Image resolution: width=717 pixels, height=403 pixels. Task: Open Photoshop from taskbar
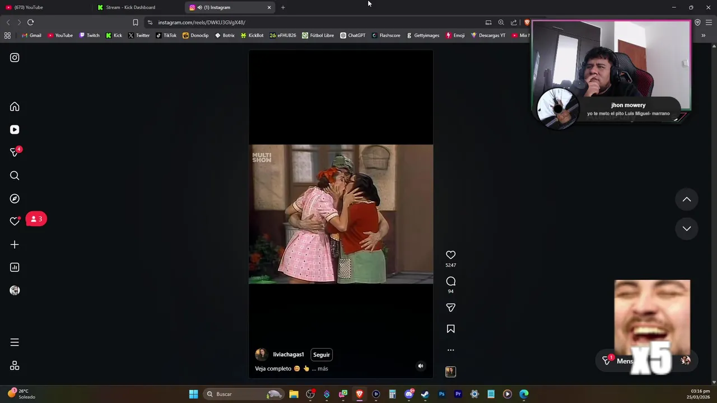coord(441,394)
